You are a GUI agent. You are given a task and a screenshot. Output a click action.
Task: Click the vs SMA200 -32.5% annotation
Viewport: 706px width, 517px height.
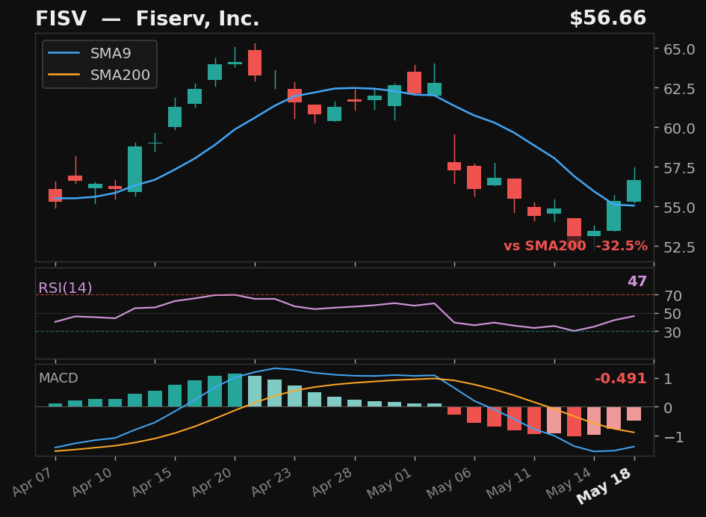click(575, 246)
